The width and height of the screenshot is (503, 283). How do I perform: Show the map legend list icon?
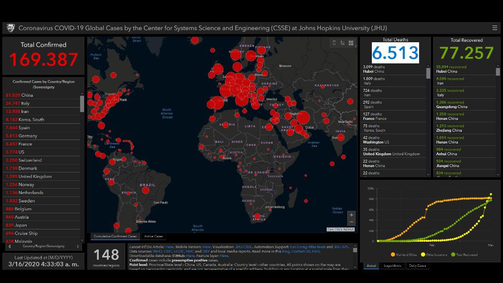click(342, 43)
